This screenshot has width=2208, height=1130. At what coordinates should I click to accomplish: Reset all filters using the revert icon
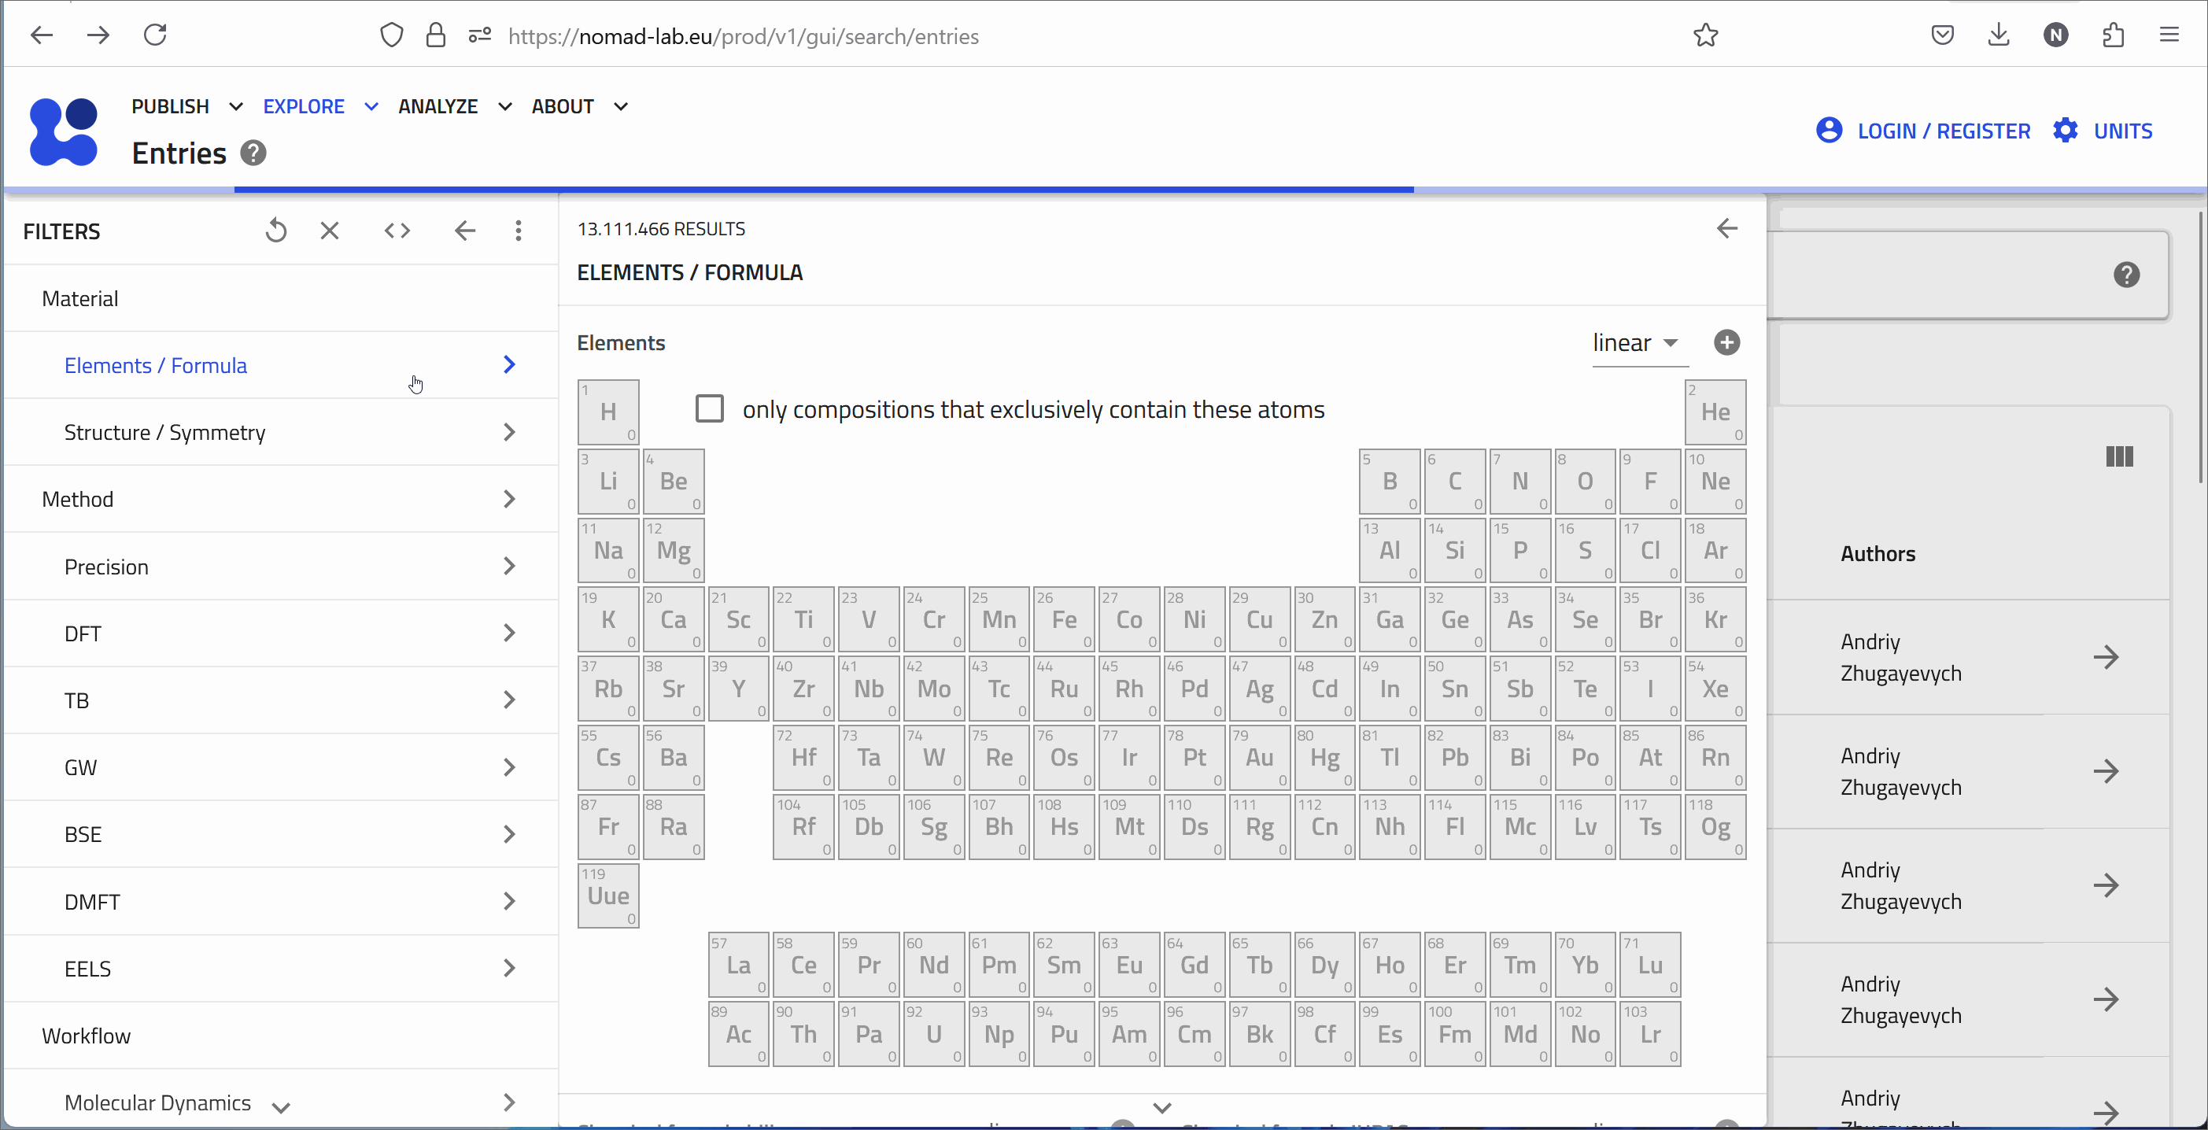(x=276, y=231)
